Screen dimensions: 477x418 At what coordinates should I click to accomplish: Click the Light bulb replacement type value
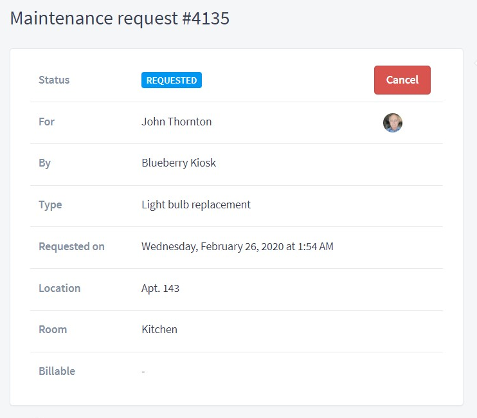click(x=196, y=204)
